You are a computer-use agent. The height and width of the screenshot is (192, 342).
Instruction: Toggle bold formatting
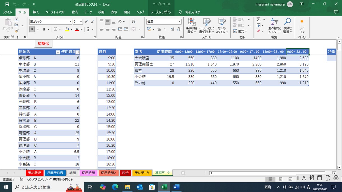coord(32,29)
